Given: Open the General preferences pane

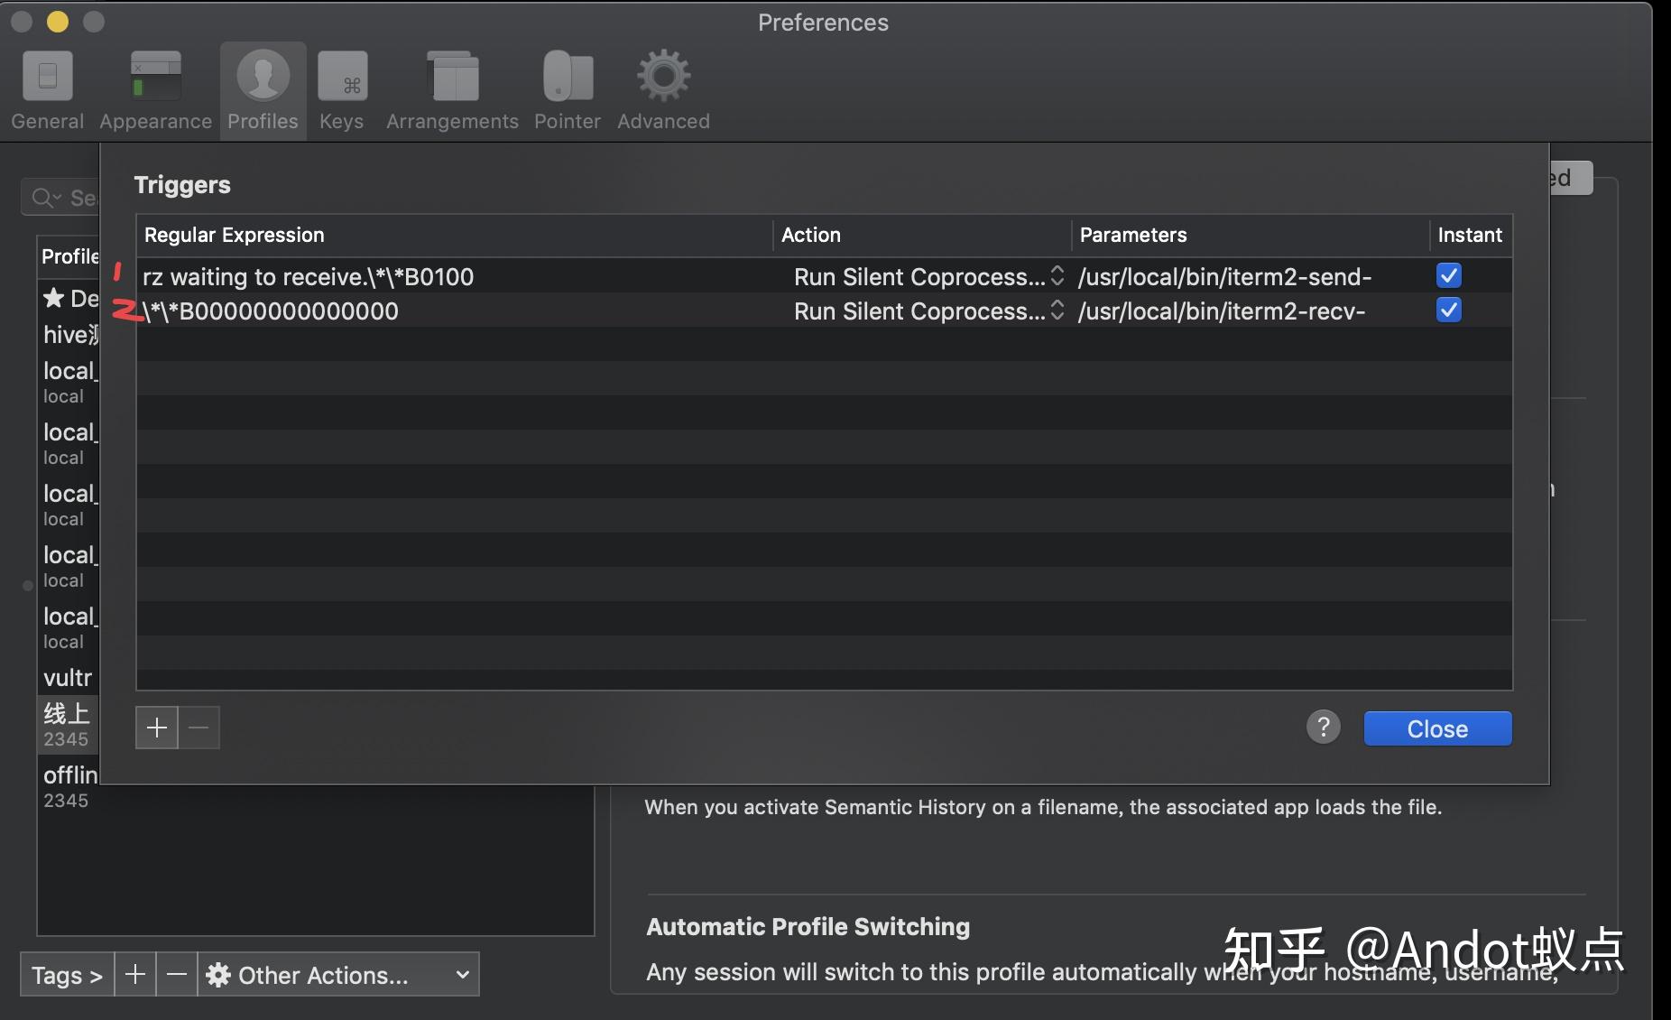Looking at the screenshot, I should tap(47, 90).
